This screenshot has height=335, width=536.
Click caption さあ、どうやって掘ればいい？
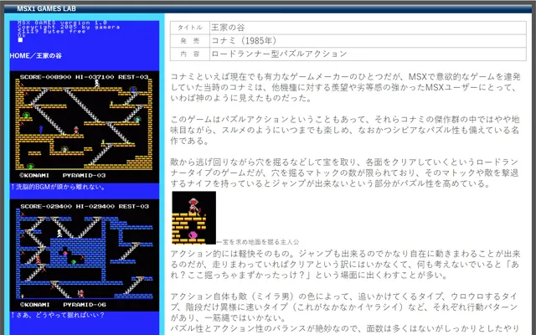[x=60, y=317]
